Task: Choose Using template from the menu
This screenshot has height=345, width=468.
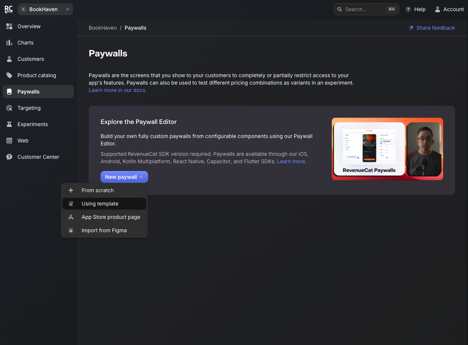Action: [x=100, y=204]
